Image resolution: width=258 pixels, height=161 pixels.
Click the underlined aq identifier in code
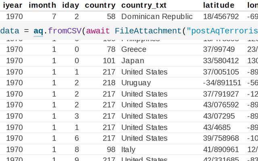[x=38, y=31]
